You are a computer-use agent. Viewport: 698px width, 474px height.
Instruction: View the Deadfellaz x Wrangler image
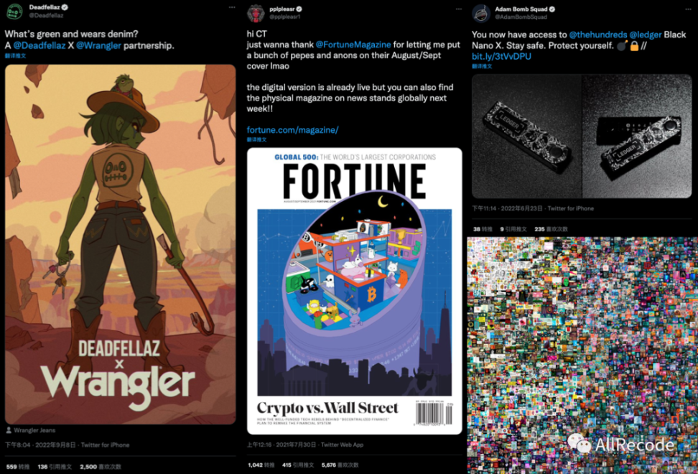coord(120,244)
